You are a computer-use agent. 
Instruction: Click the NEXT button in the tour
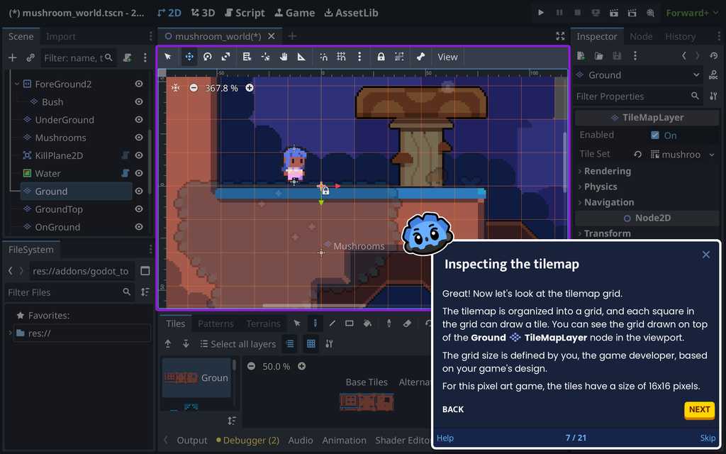[x=699, y=409]
